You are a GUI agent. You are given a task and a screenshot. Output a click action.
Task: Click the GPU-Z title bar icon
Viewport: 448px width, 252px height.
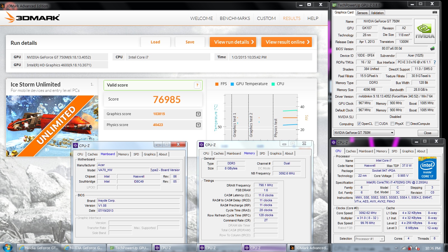tap(334, 5)
